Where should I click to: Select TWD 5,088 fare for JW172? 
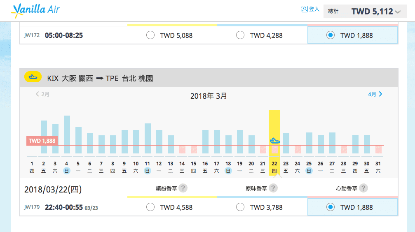click(150, 35)
